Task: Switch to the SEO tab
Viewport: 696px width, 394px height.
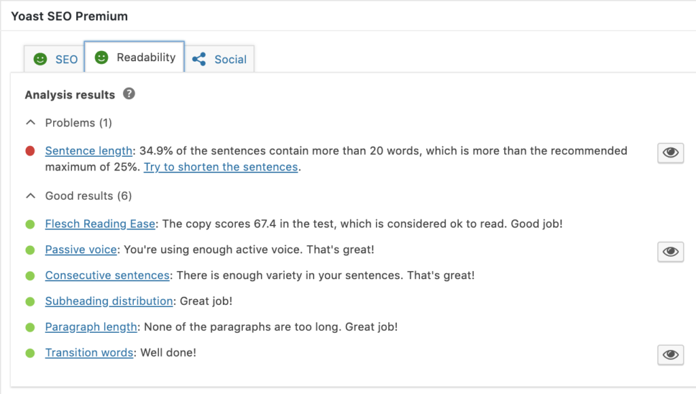Action: 54,58
